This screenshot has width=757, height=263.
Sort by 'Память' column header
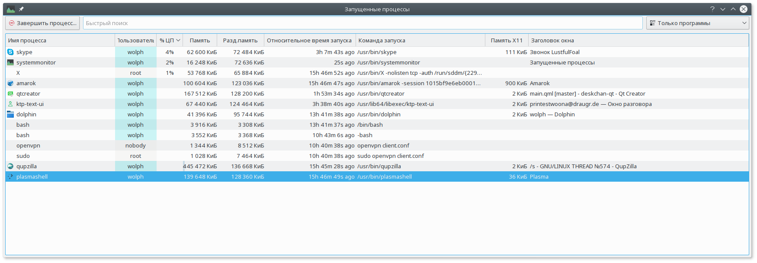tap(200, 40)
